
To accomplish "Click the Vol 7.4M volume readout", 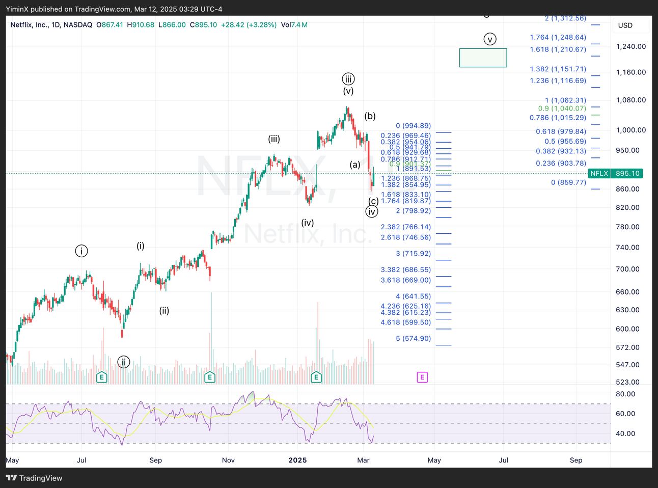I will [294, 24].
